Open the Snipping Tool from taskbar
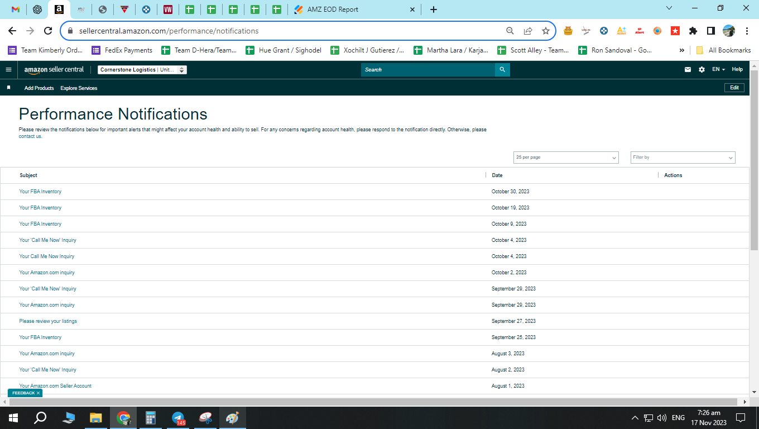The width and height of the screenshot is (759, 429). (x=205, y=418)
